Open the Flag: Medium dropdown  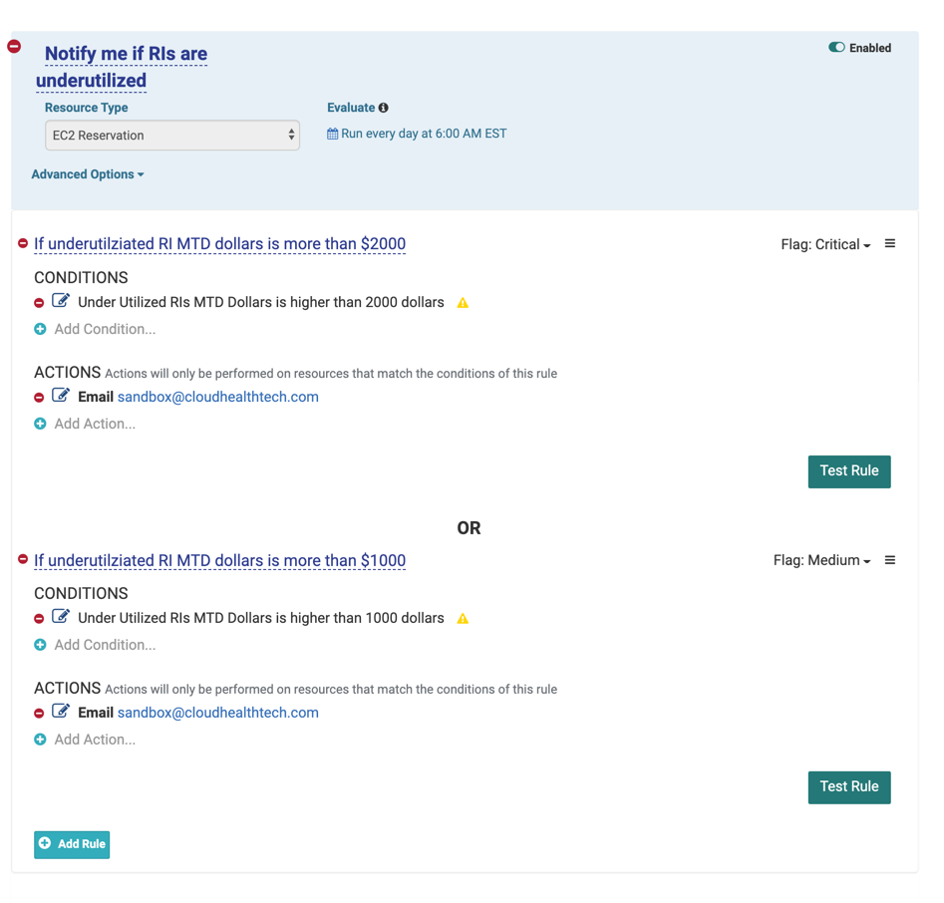point(821,561)
